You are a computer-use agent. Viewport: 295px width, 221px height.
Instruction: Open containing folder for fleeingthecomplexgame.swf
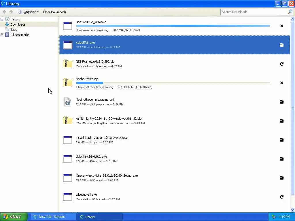(282, 102)
